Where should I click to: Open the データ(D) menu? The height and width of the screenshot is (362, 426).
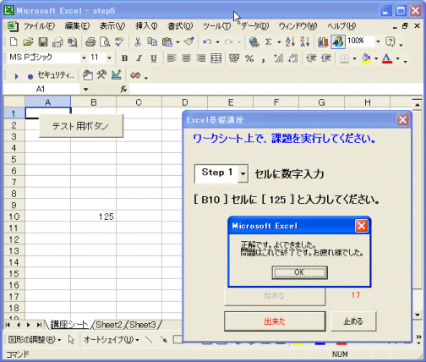[x=254, y=26]
